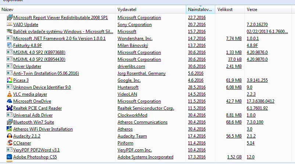Click publisher Huntersoft

pyautogui.click(x=128, y=87)
